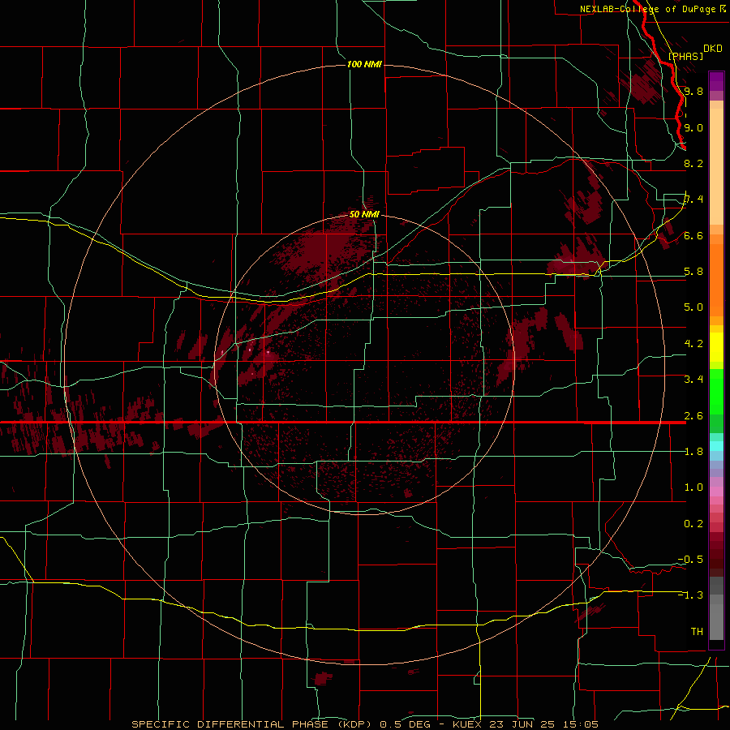Click the -1.3 value on the color scale

point(690,595)
